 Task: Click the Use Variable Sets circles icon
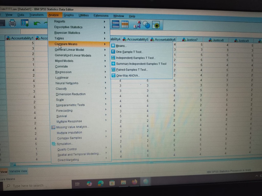pyautogui.click(x=147, y=25)
